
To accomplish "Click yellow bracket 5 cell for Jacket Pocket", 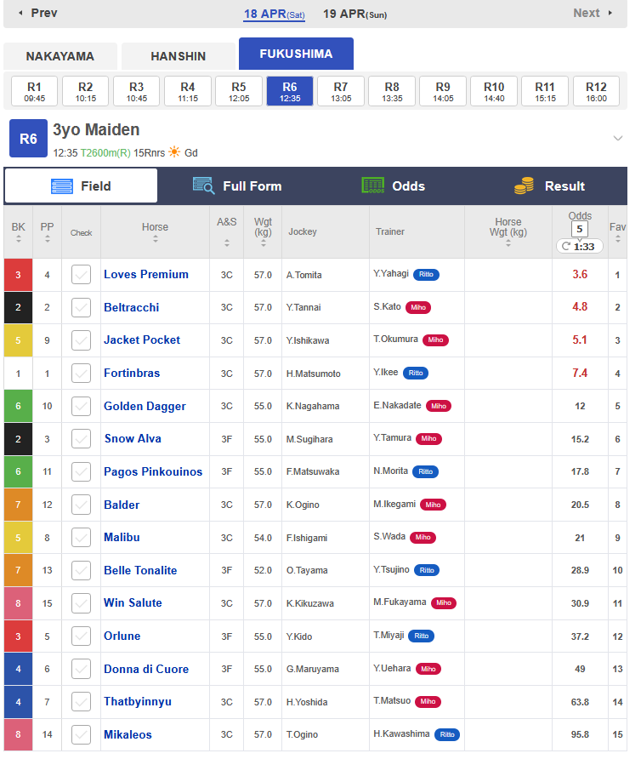I will click(x=19, y=340).
